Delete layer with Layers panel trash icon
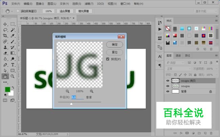220x137 pixels. click(211, 133)
